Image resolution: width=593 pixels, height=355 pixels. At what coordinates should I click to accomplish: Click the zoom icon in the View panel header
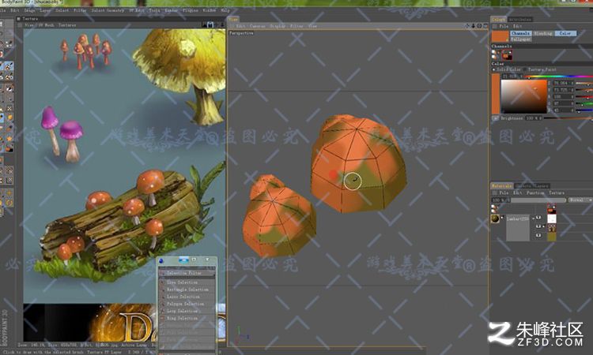[x=474, y=26]
